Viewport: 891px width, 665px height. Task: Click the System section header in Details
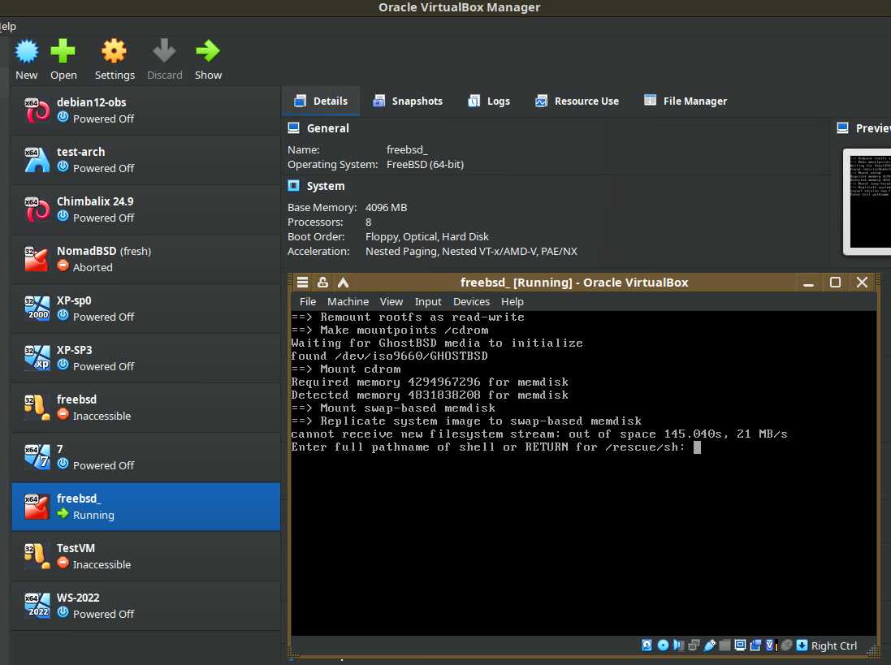[316, 186]
